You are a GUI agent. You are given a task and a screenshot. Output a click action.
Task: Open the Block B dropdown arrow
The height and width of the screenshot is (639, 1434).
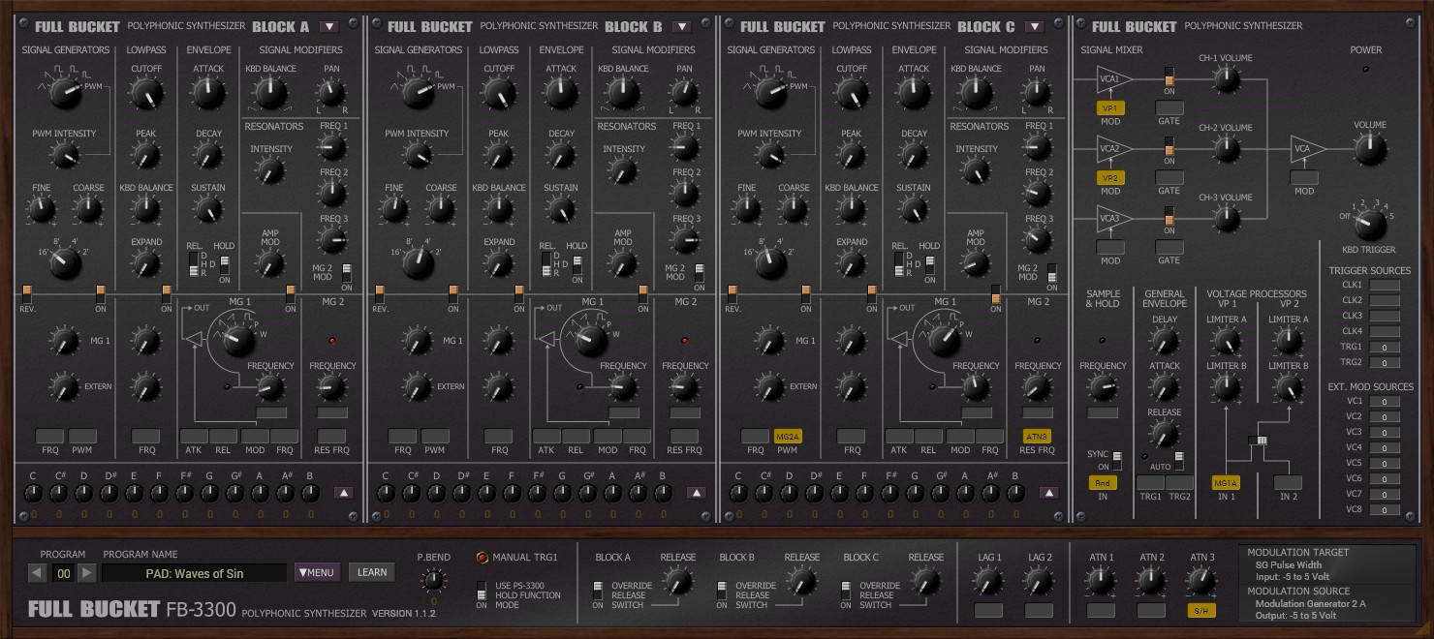coord(682,27)
